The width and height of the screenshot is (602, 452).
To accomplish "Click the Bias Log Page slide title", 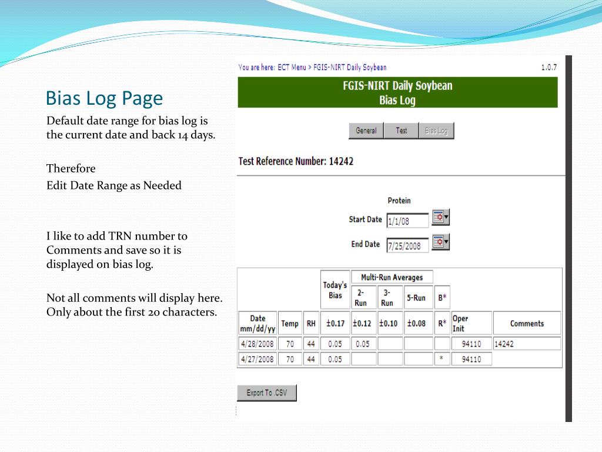I will point(105,98).
